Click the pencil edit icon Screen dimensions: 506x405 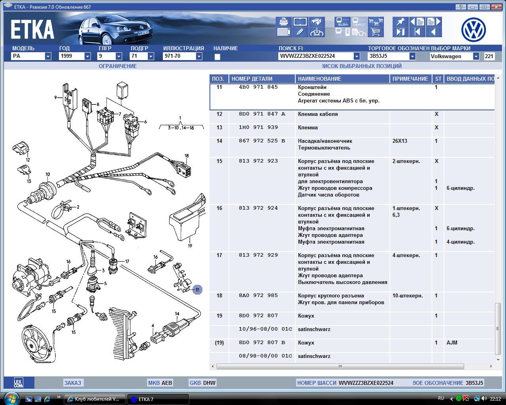point(300,32)
